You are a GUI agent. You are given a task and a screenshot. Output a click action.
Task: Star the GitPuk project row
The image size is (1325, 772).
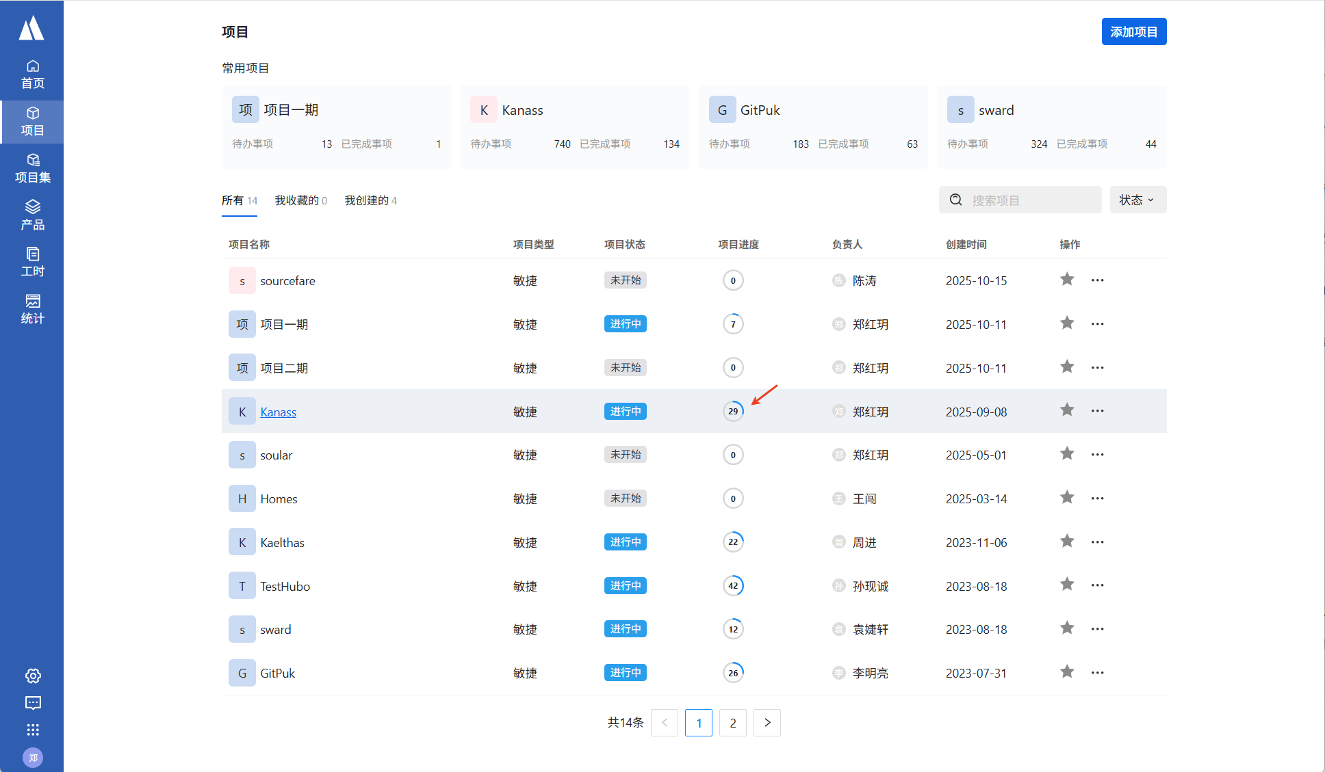(x=1066, y=672)
